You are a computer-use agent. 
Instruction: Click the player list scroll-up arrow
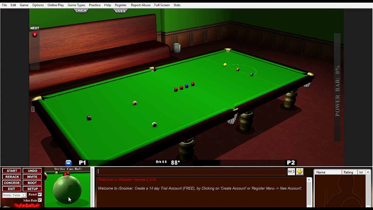[368, 172]
